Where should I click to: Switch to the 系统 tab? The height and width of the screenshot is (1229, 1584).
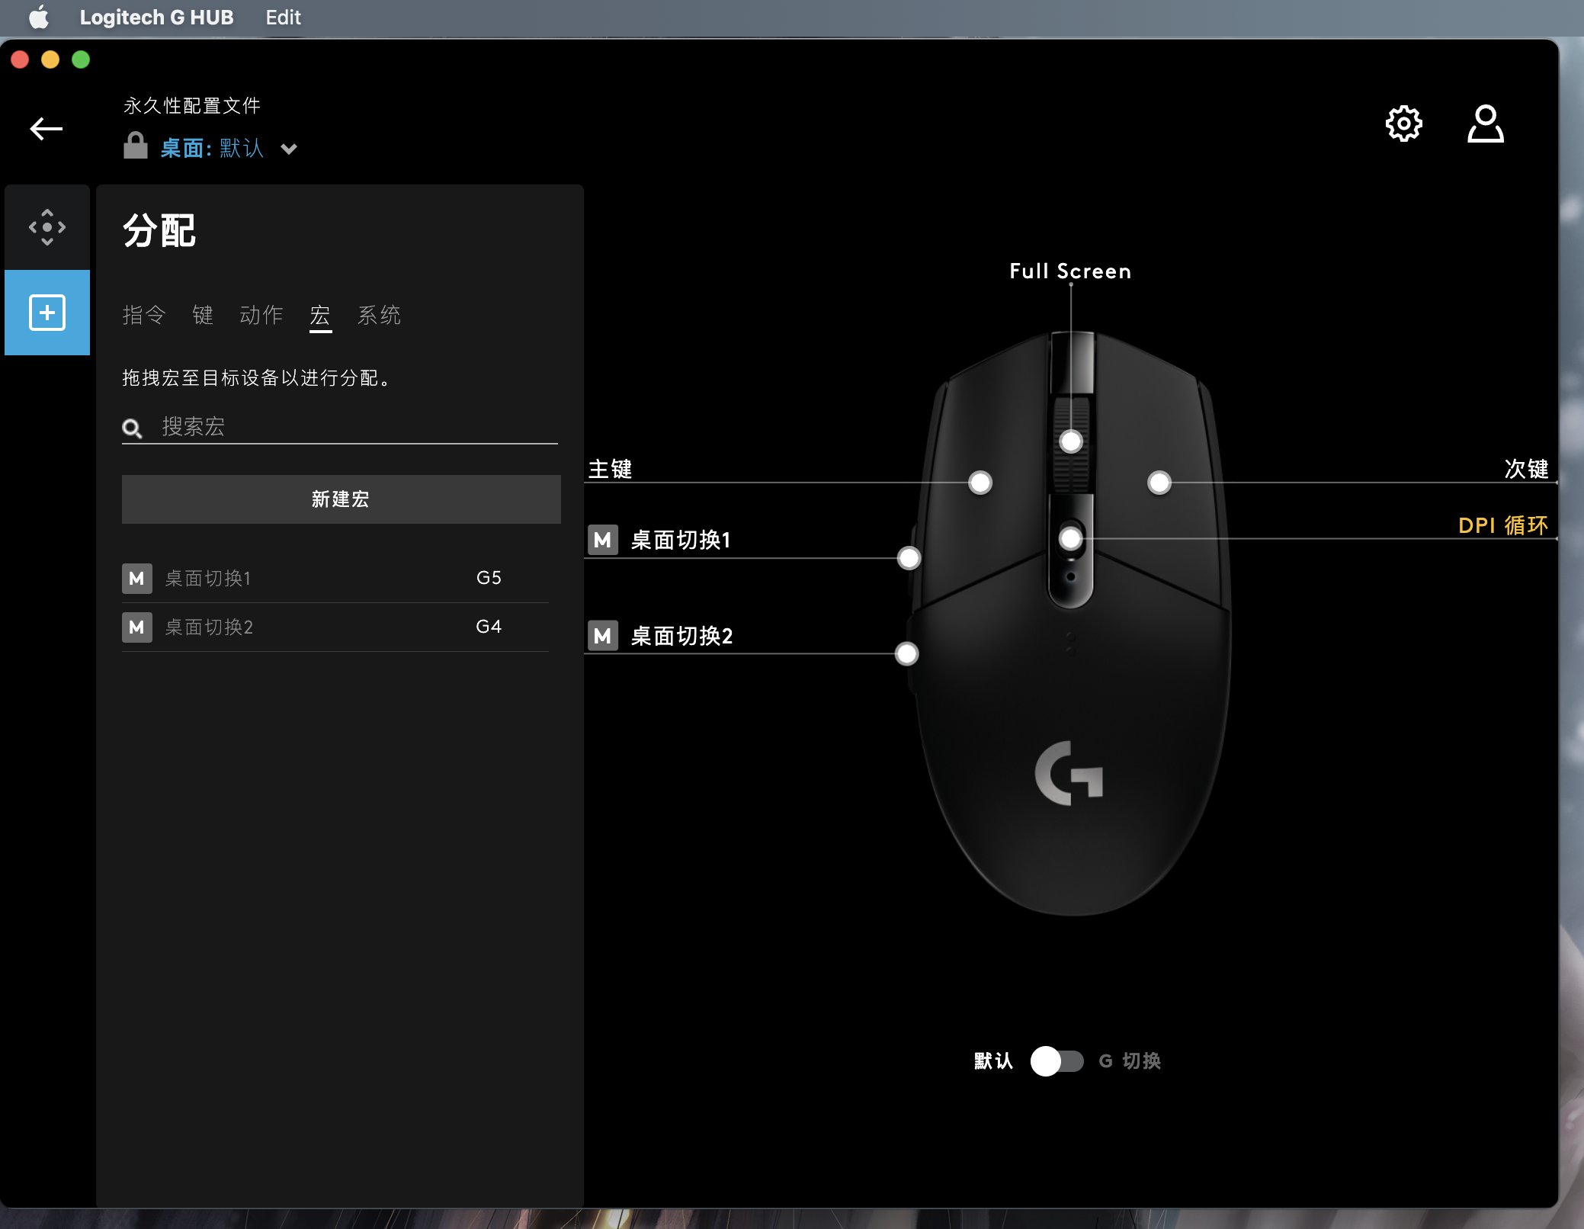[x=379, y=315]
